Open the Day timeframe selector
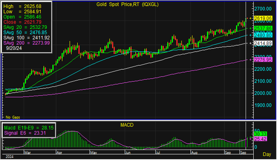 (x=267, y=154)
